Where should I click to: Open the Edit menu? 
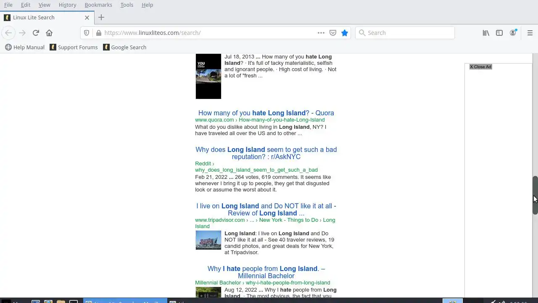tap(26, 5)
